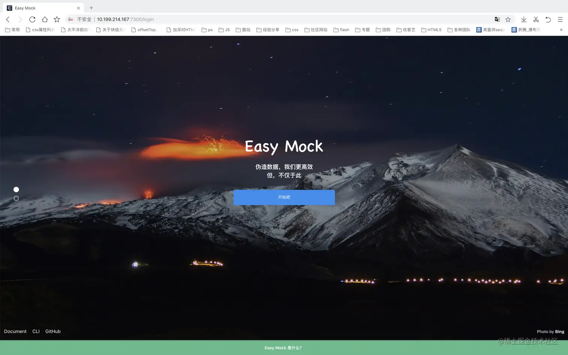Open the GitHub footer link
The image size is (568, 355).
(53, 331)
